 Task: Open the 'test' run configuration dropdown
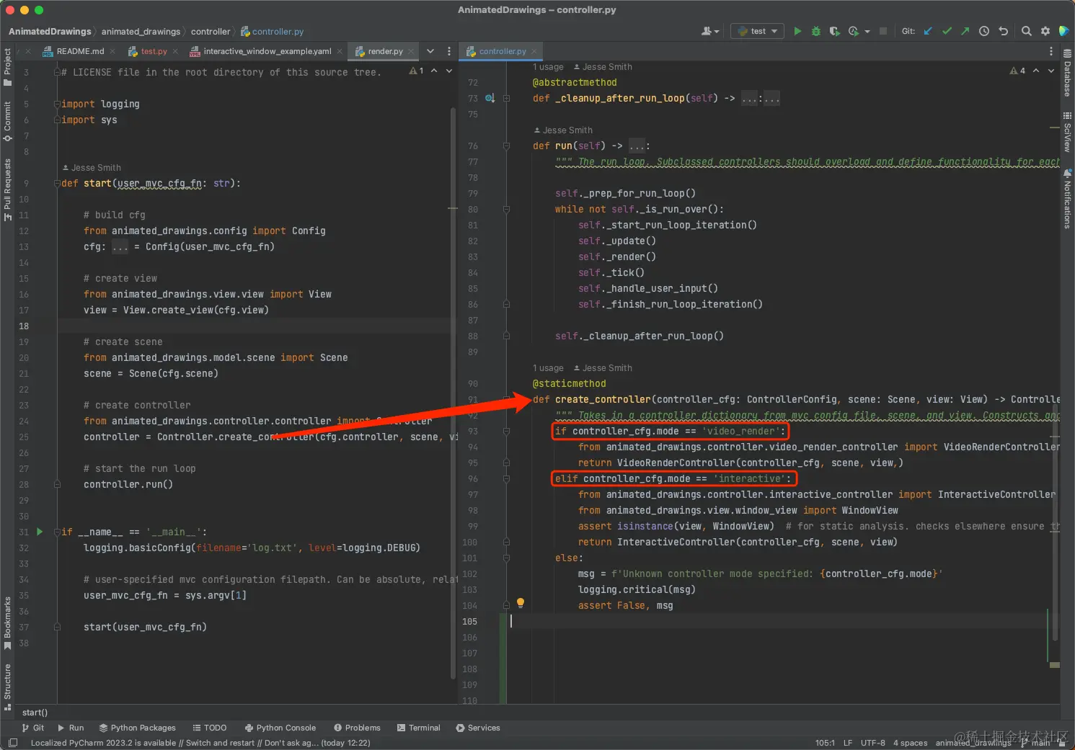click(x=758, y=31)
